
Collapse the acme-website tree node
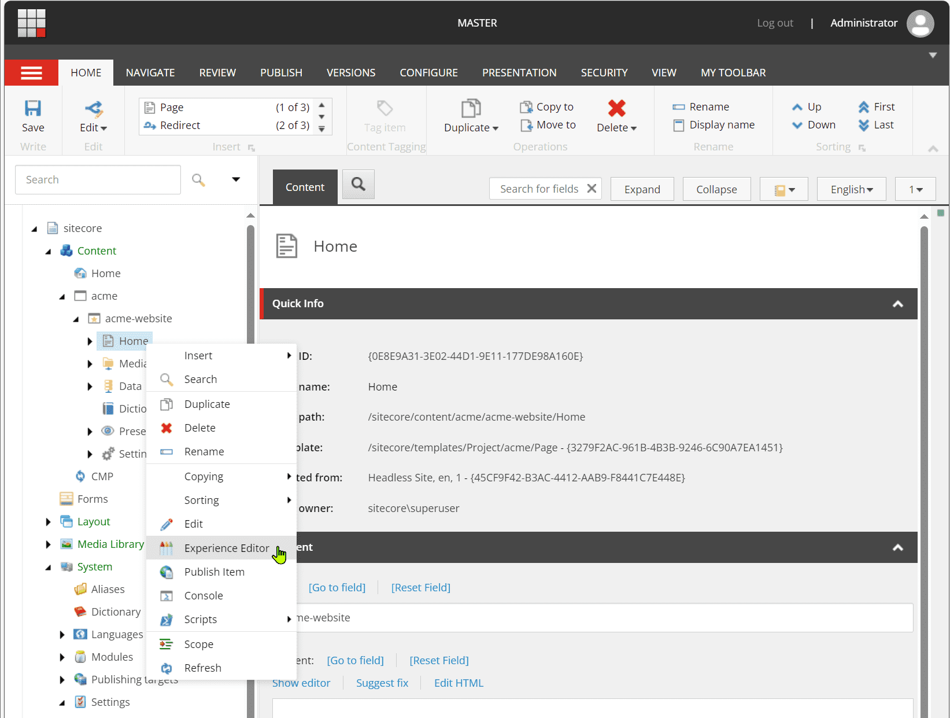[x=76, y=319]
